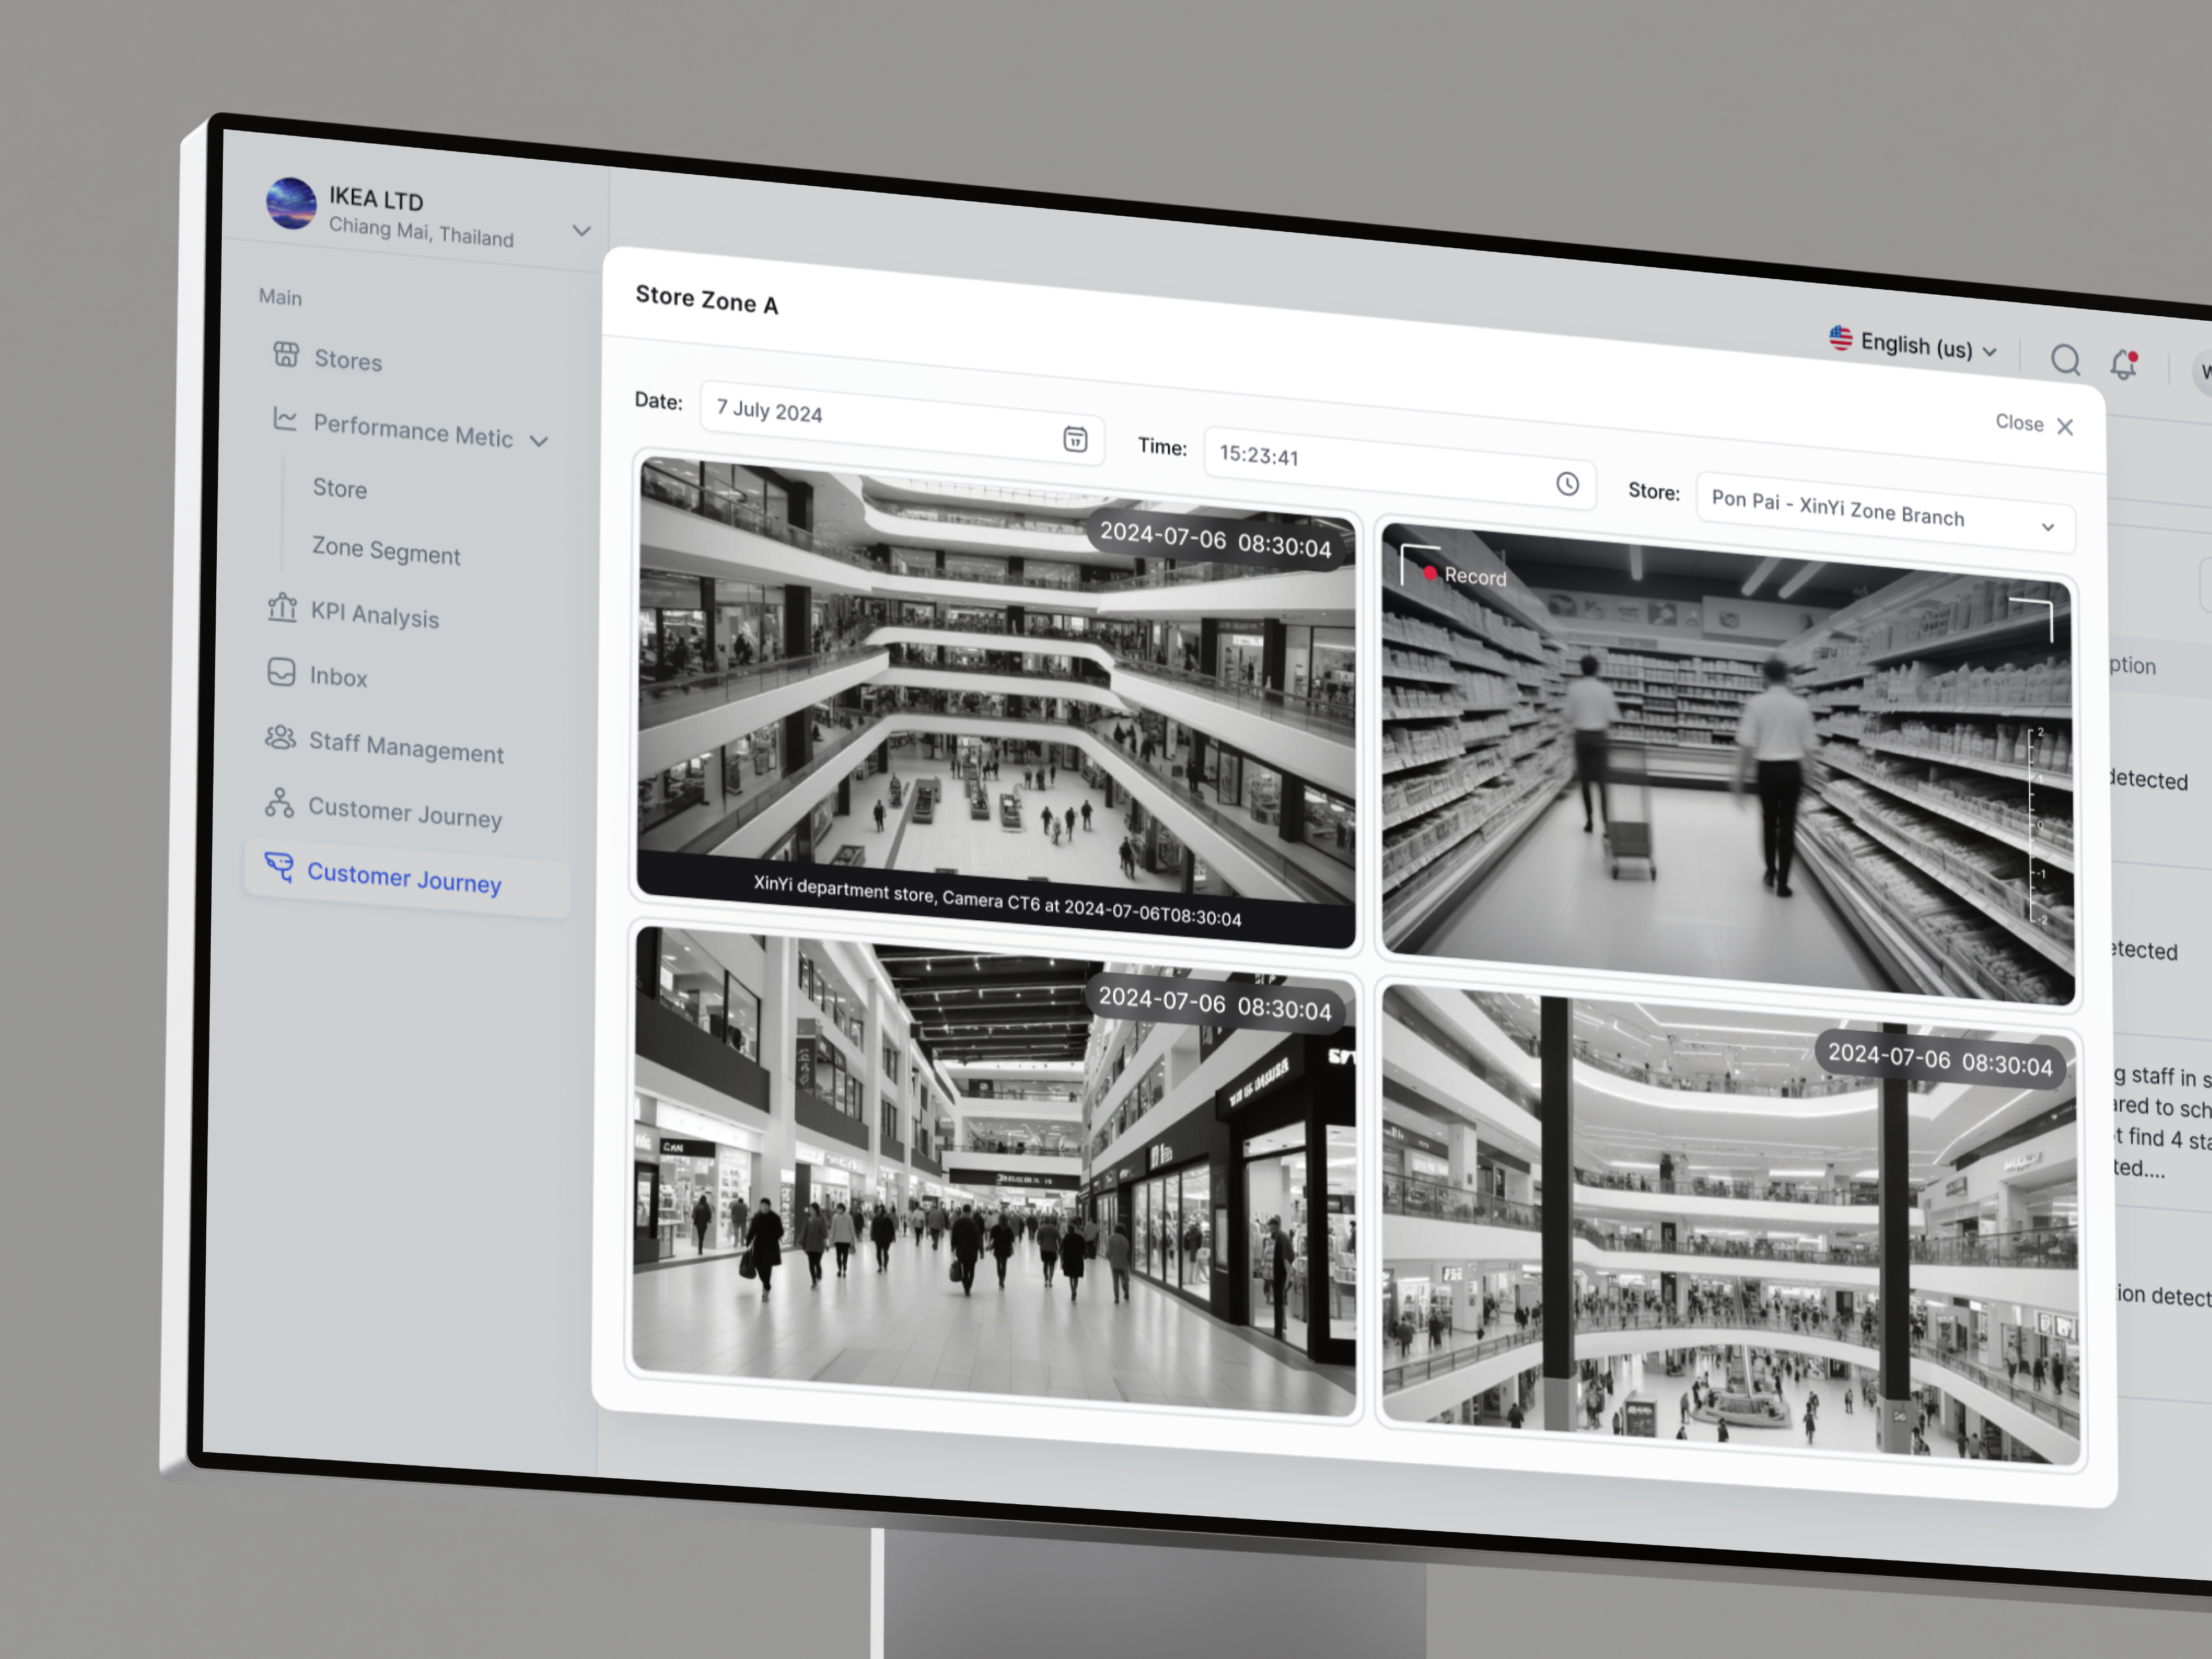Click the Staff Management people icon
The height and width of the screenshot is (1659, 2212).
(280, 737)
